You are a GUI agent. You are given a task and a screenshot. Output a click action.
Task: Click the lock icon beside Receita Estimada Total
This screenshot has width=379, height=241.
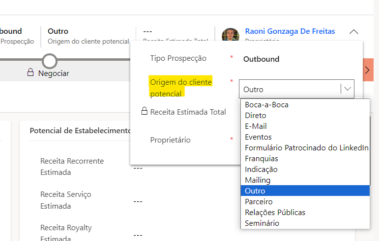[x=145, y=112]
